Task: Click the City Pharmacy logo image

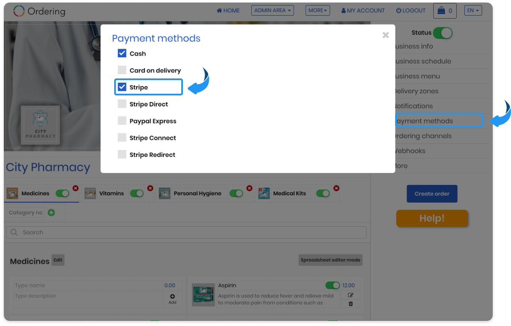Action: (x=40, y=125)
